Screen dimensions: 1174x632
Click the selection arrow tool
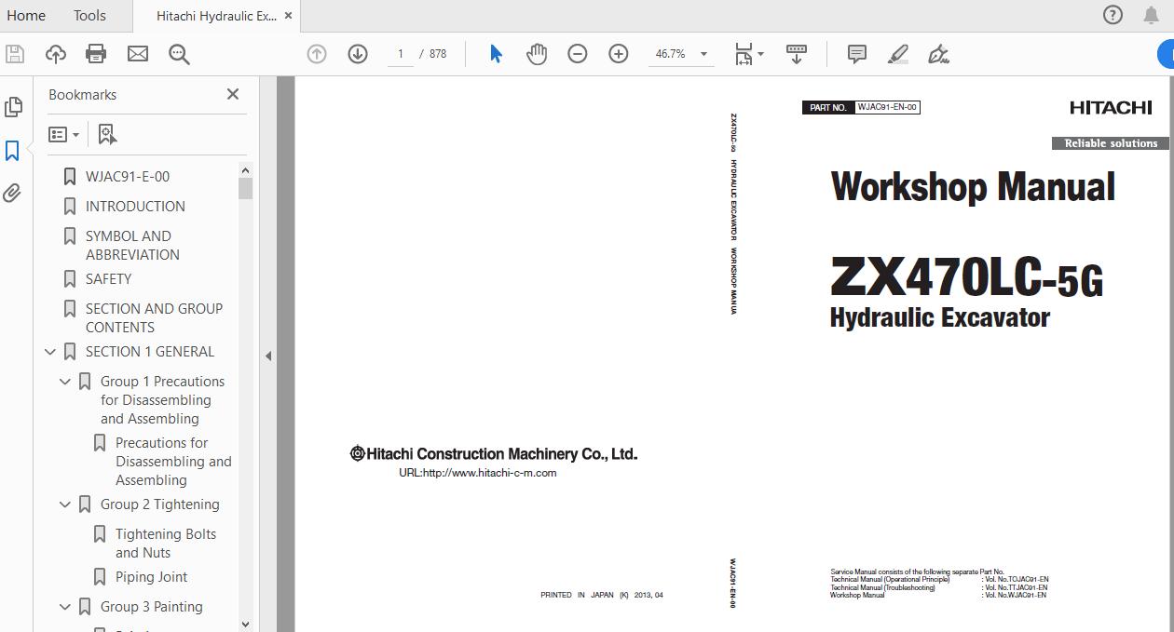[x=496, y=53]
